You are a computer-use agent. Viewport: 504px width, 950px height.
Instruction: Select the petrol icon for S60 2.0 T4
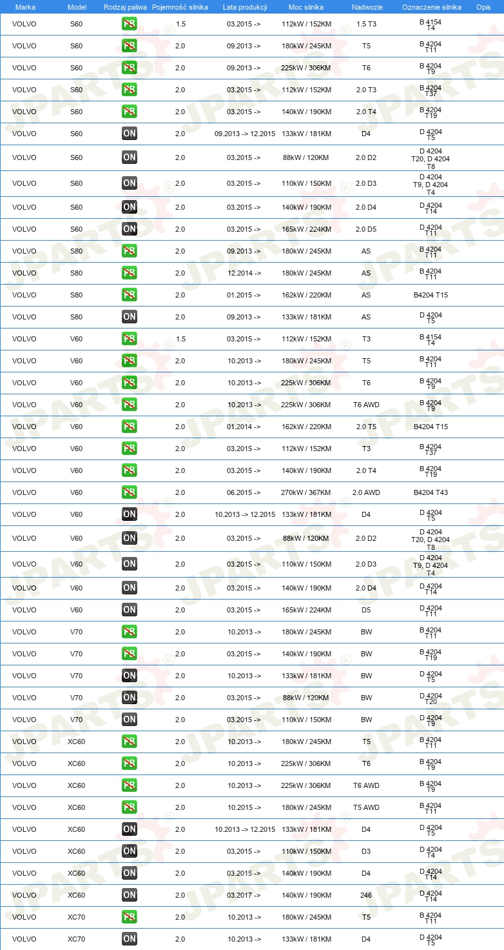click(130, 112)
